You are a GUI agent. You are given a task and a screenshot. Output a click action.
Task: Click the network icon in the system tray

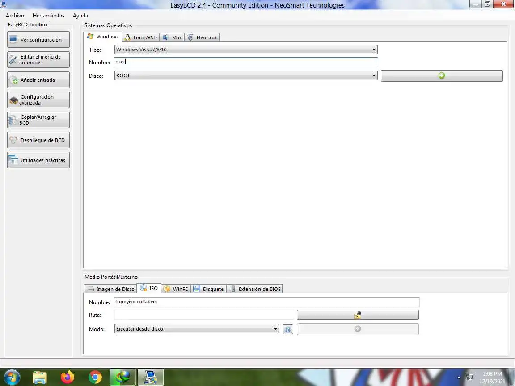[470, 378]
